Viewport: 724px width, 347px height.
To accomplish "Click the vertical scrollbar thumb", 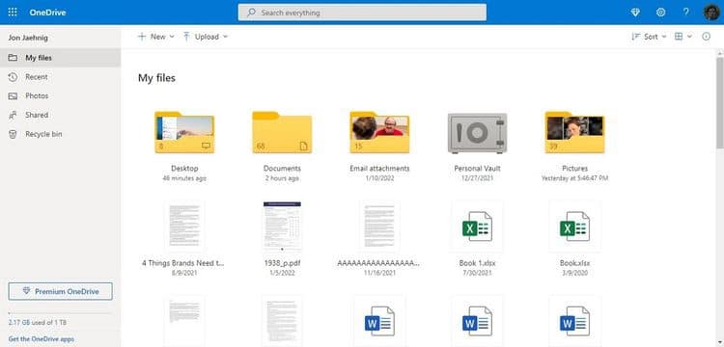I will coord(720,103).
